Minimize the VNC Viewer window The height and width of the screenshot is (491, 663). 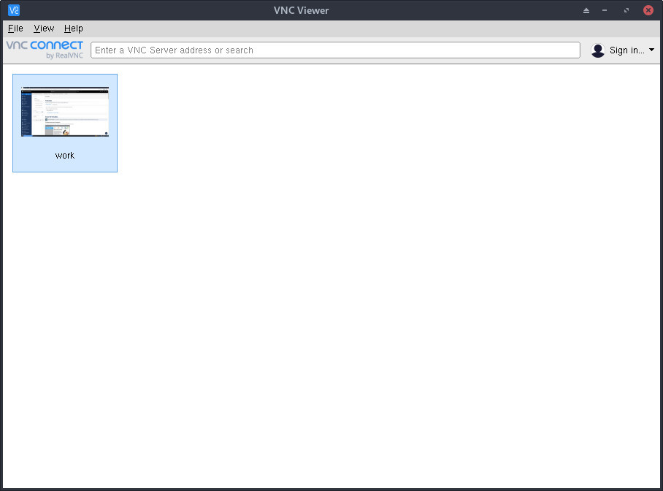(605, 10)
